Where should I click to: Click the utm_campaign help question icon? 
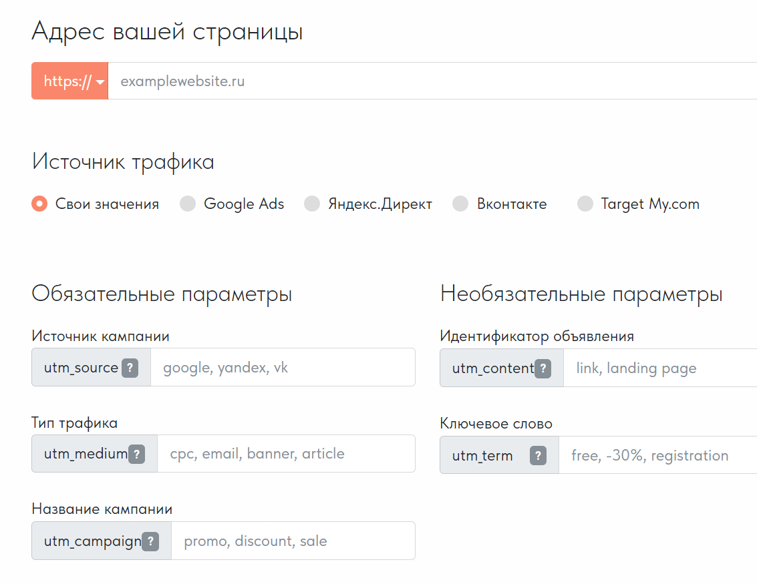pyautogui.click(x=151, y=541)
